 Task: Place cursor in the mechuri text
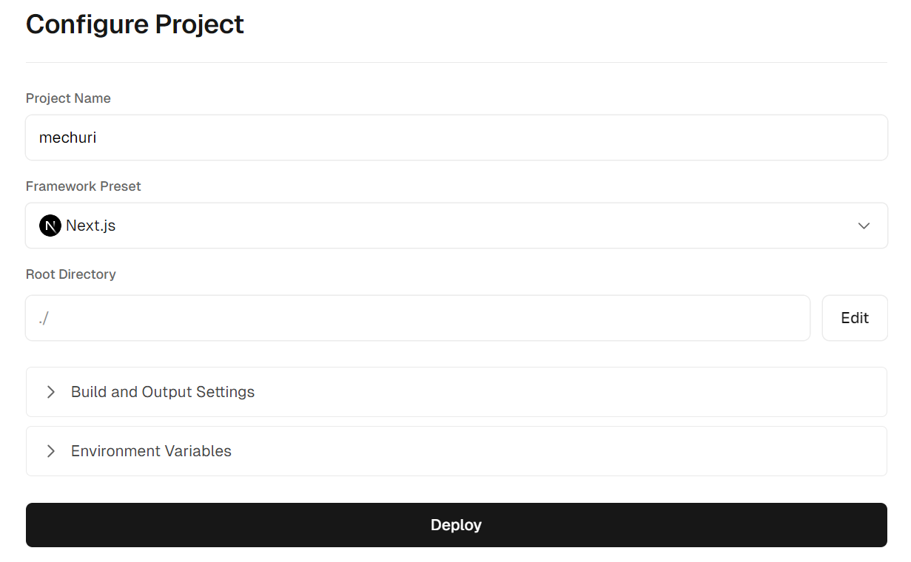coord(67,138)
